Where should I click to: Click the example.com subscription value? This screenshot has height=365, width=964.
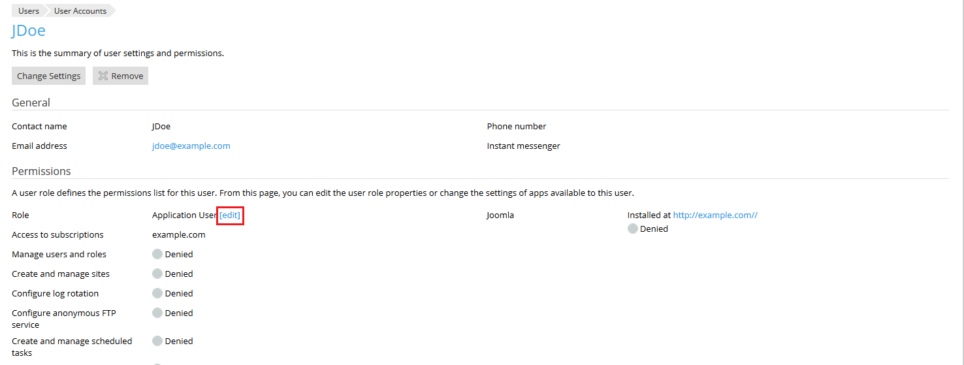click(178, 234)
